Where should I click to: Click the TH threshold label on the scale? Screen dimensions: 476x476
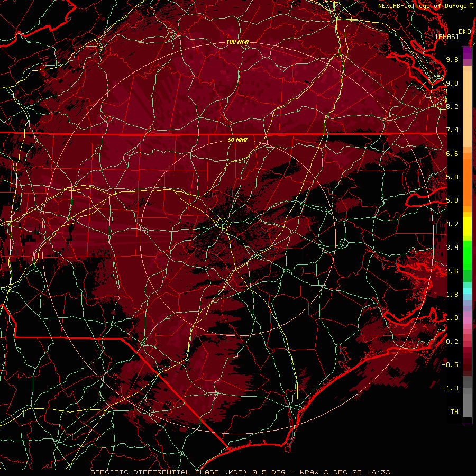click(454, 412)
